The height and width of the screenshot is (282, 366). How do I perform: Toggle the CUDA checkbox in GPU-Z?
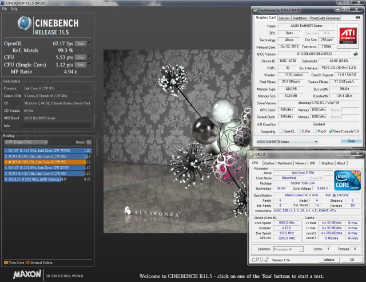pyautogui.click(x=299, y=131)
